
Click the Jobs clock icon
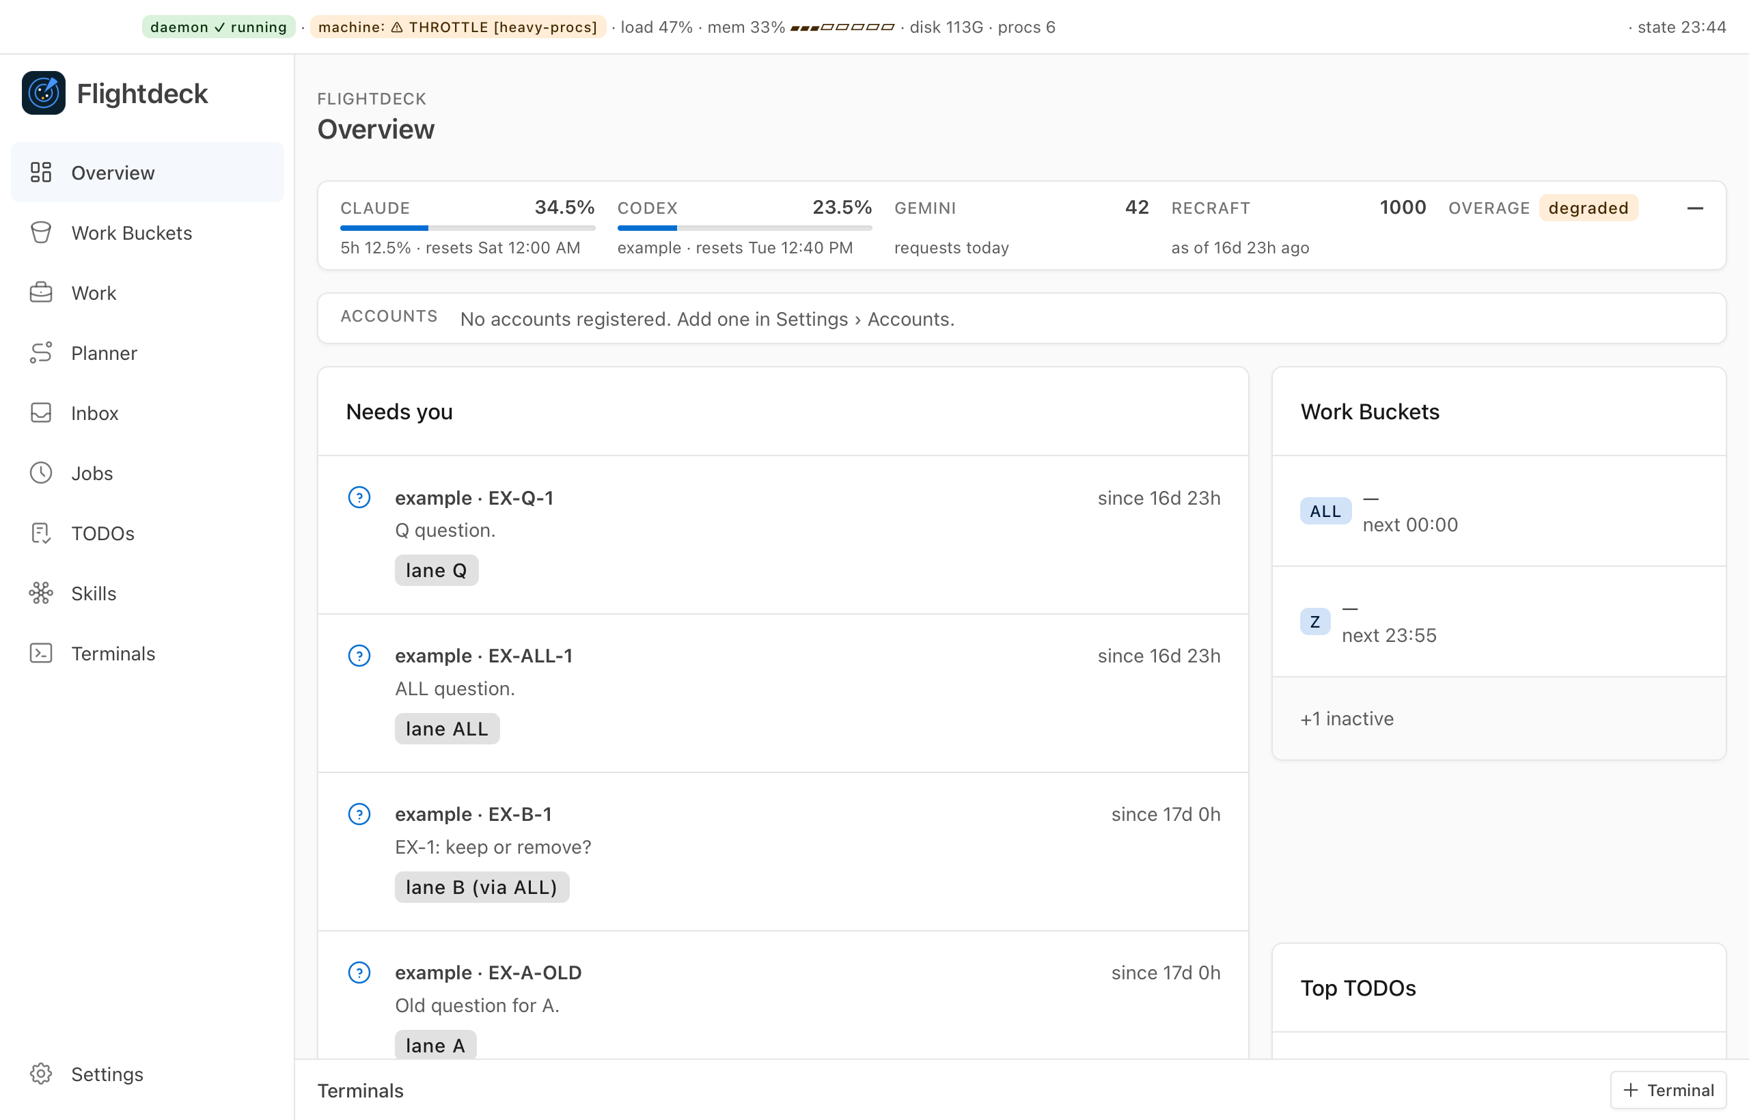(41, 473)
